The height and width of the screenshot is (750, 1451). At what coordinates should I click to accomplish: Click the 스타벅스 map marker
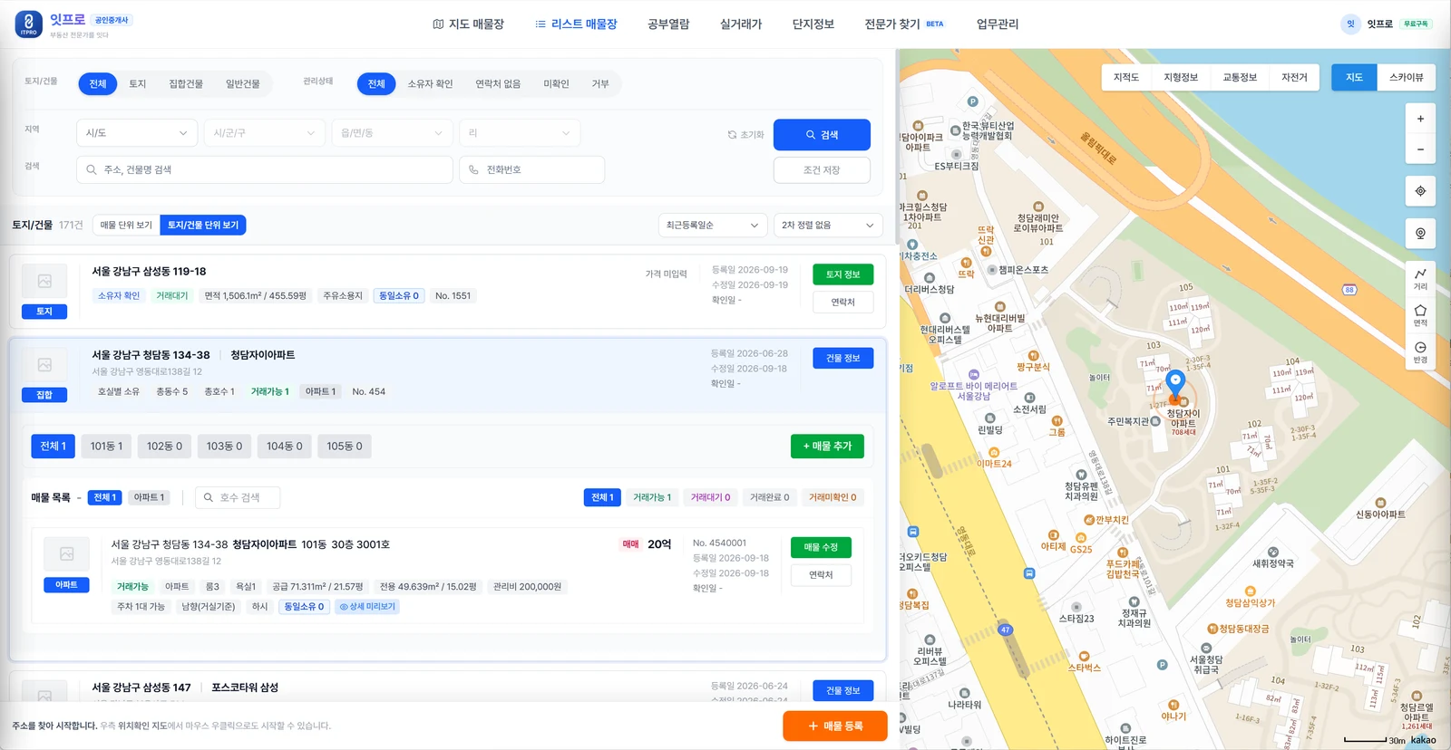(1084, 657)
